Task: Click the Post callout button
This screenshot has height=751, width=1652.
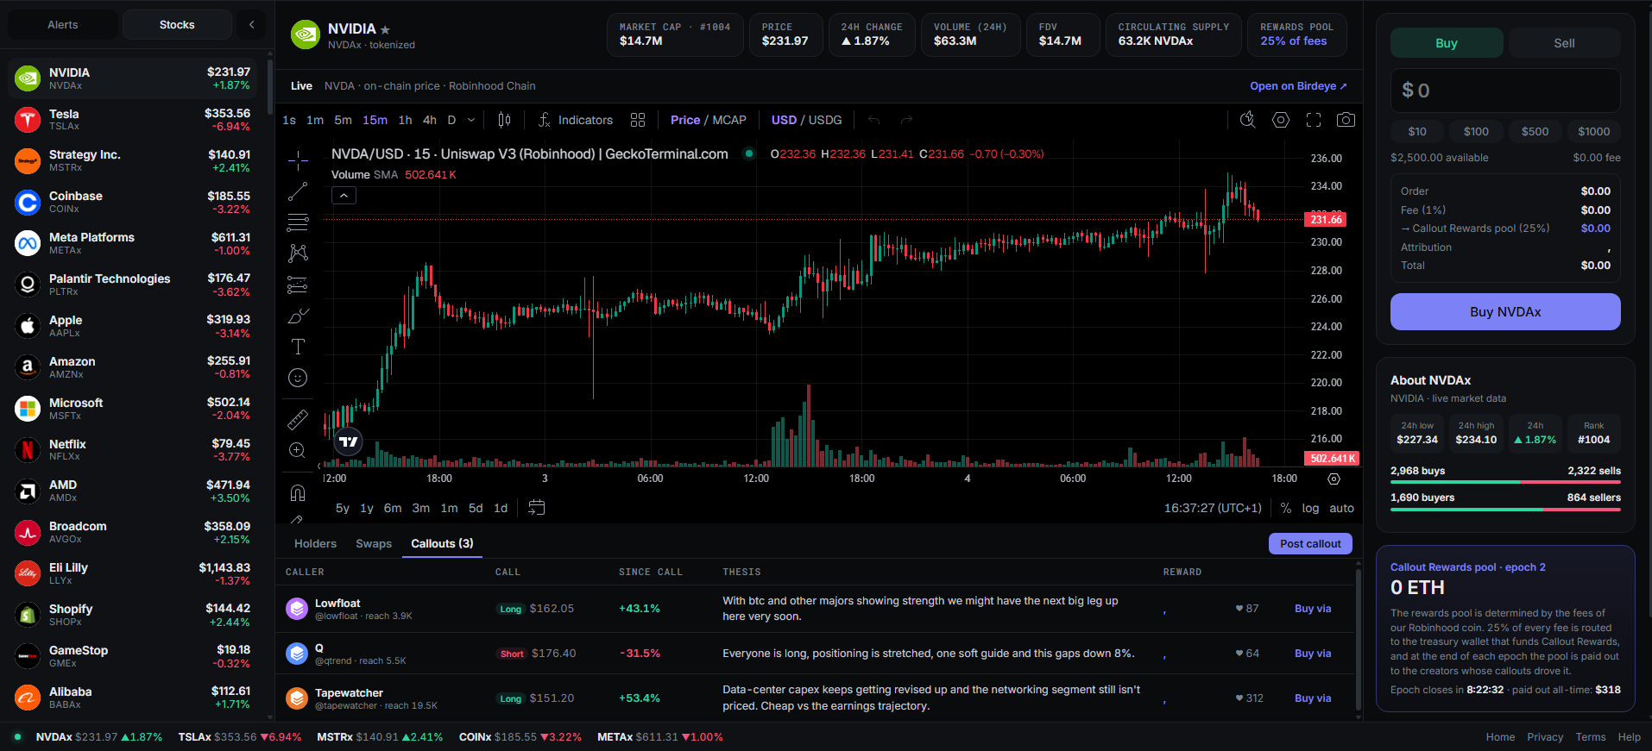Action: pos(1310,544)
